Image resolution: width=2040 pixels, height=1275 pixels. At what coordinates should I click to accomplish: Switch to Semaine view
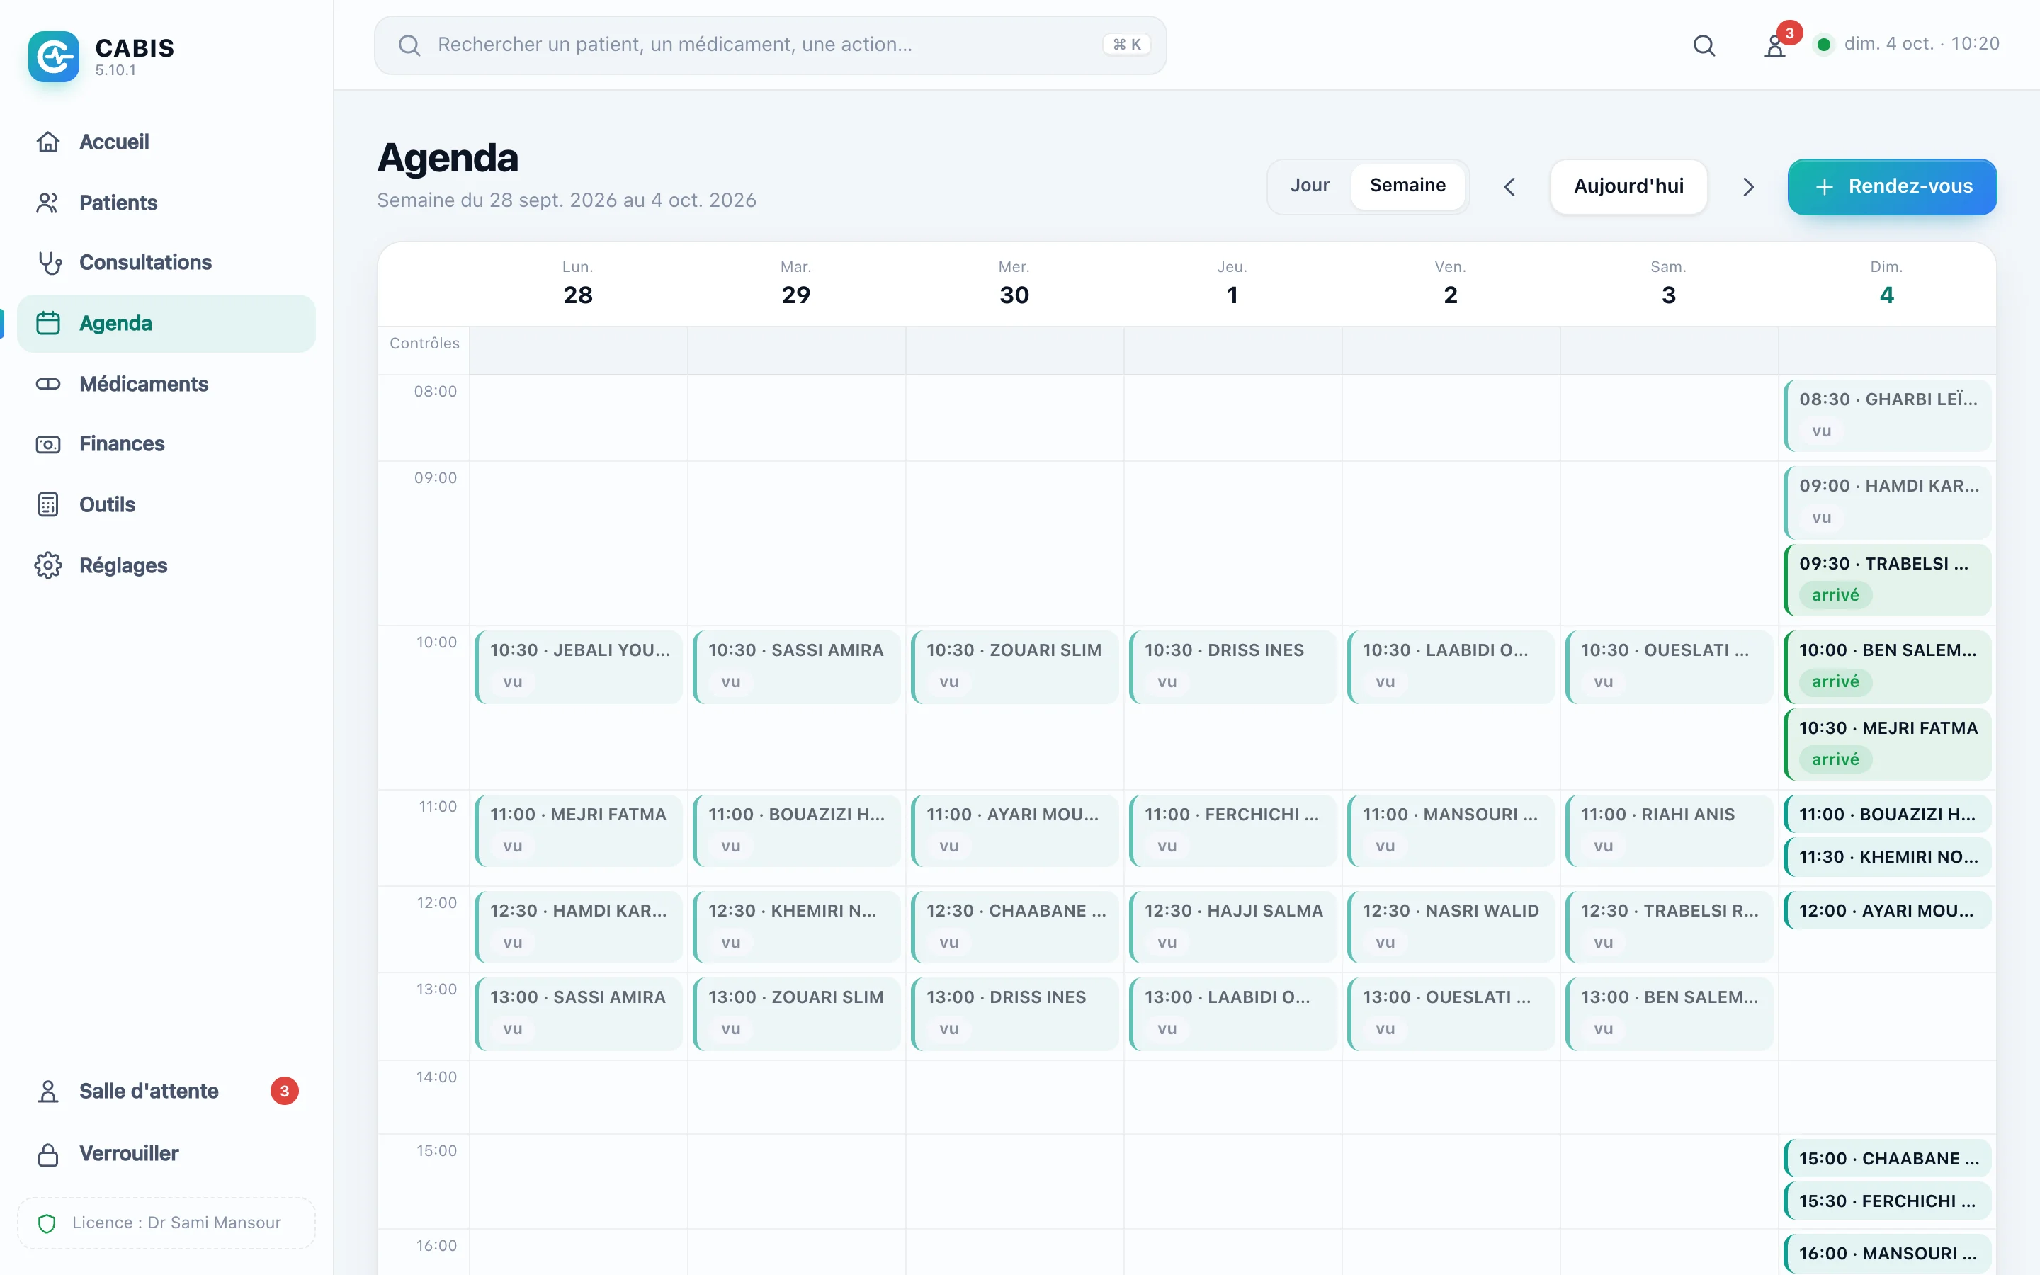(1407, 186)
